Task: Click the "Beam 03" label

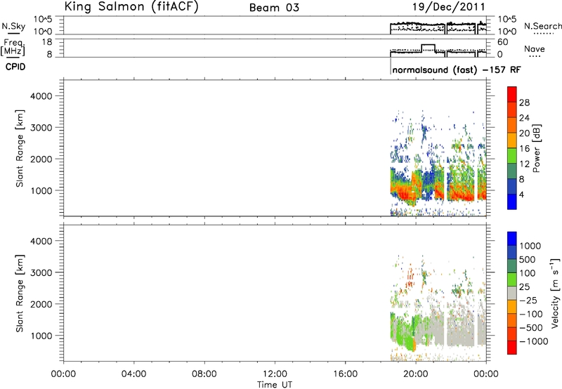Action: pyautogui.click(x=274, y=8)
